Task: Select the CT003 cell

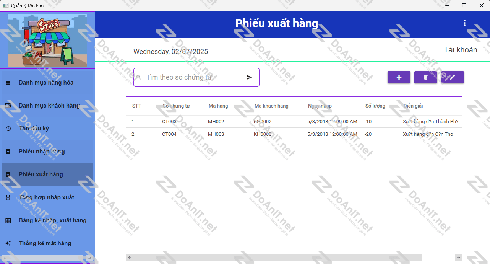Action: [x=169, y=122]
